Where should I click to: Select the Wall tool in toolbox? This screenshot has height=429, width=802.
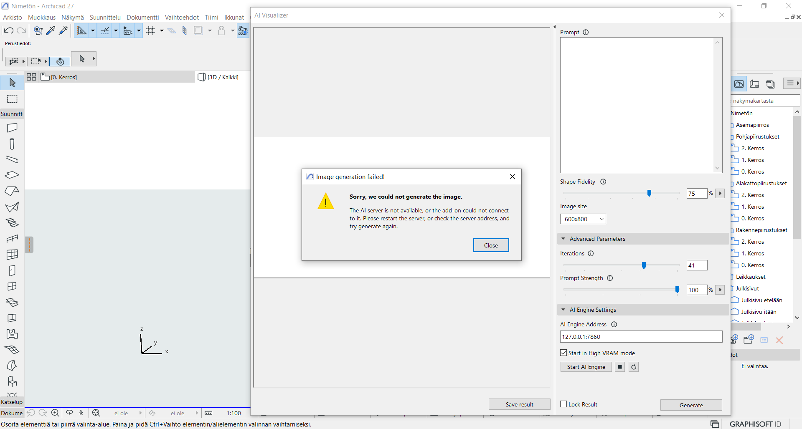click(x=12, y=128)
